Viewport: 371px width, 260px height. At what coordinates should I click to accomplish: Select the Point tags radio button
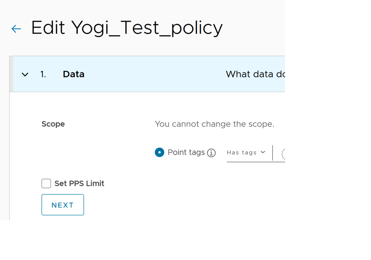(159, 152)
